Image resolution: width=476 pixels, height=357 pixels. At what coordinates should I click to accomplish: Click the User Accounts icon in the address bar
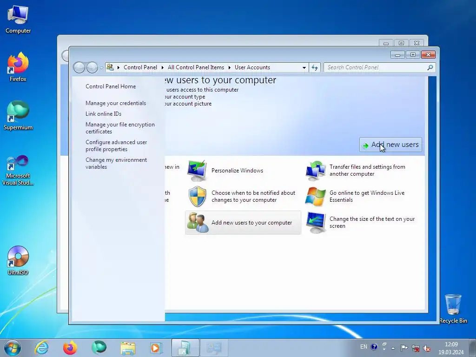pyautogui.click(x=110, y=67)
